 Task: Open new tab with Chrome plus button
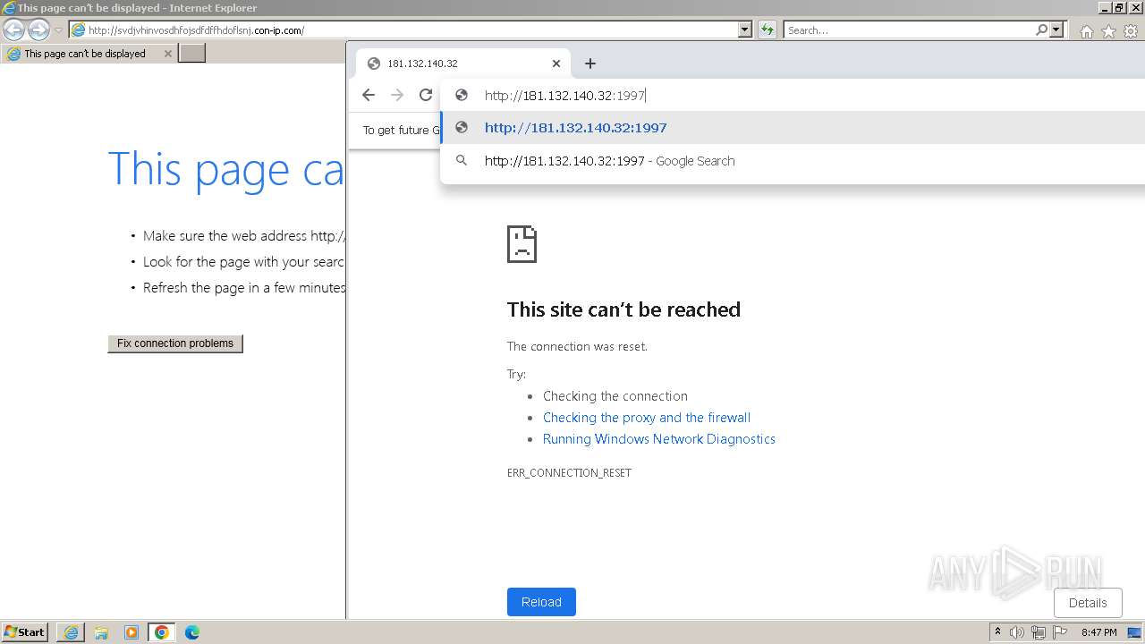click(x=589, y=64)
